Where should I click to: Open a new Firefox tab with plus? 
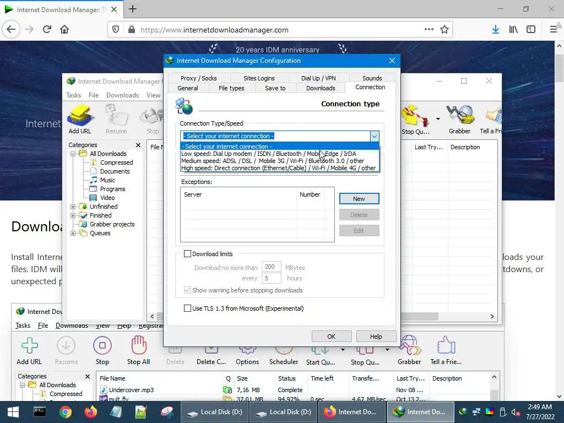[133, 9]
